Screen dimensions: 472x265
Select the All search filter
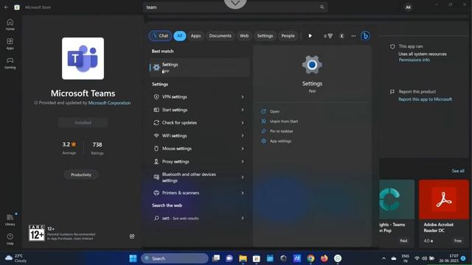(x=180, y=36)
